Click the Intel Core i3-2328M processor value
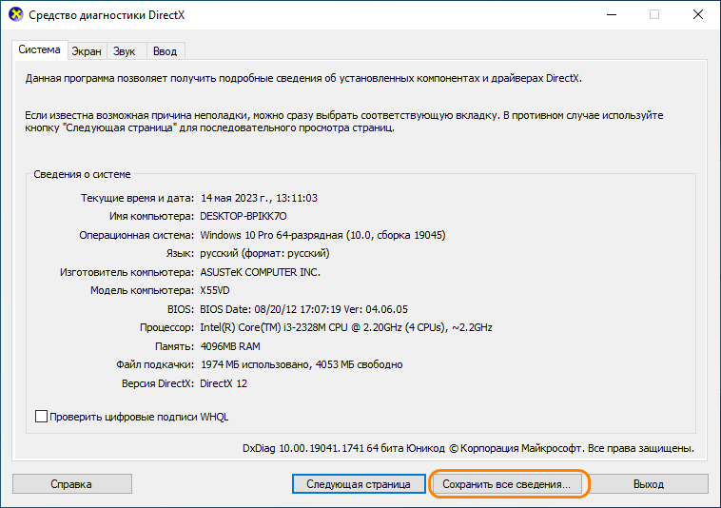The image size is (721, 508). (x=346, y=328)
